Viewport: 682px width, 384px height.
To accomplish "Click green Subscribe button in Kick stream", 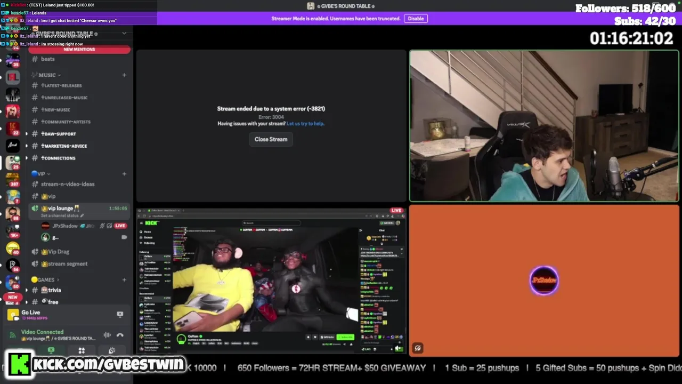I will pos(346,337).
